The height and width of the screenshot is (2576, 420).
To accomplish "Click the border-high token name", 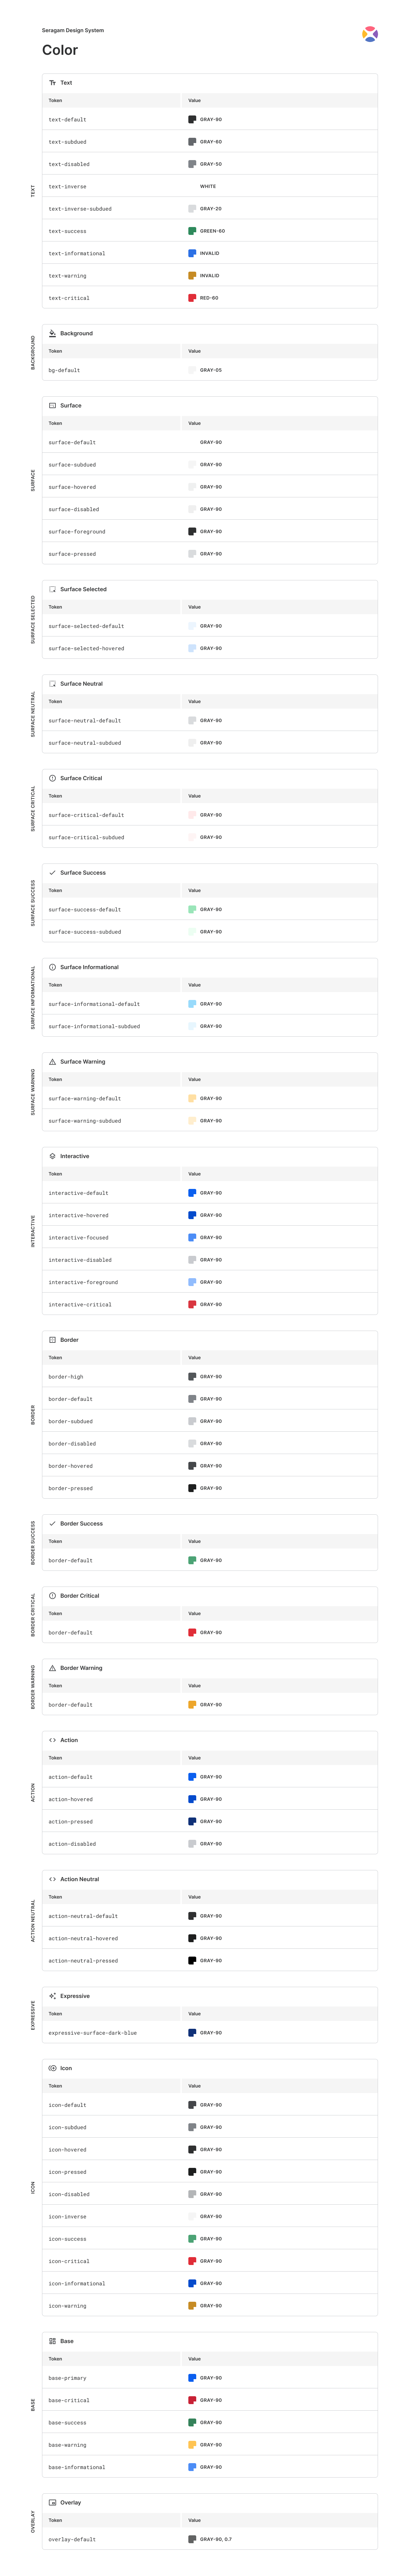I will click(66, 1377).
